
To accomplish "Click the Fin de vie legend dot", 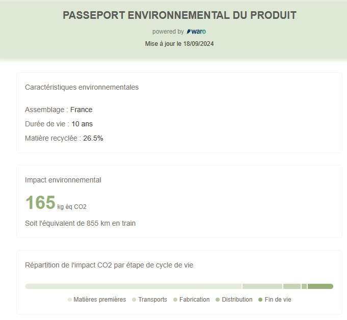I will [x=260, y=300].
